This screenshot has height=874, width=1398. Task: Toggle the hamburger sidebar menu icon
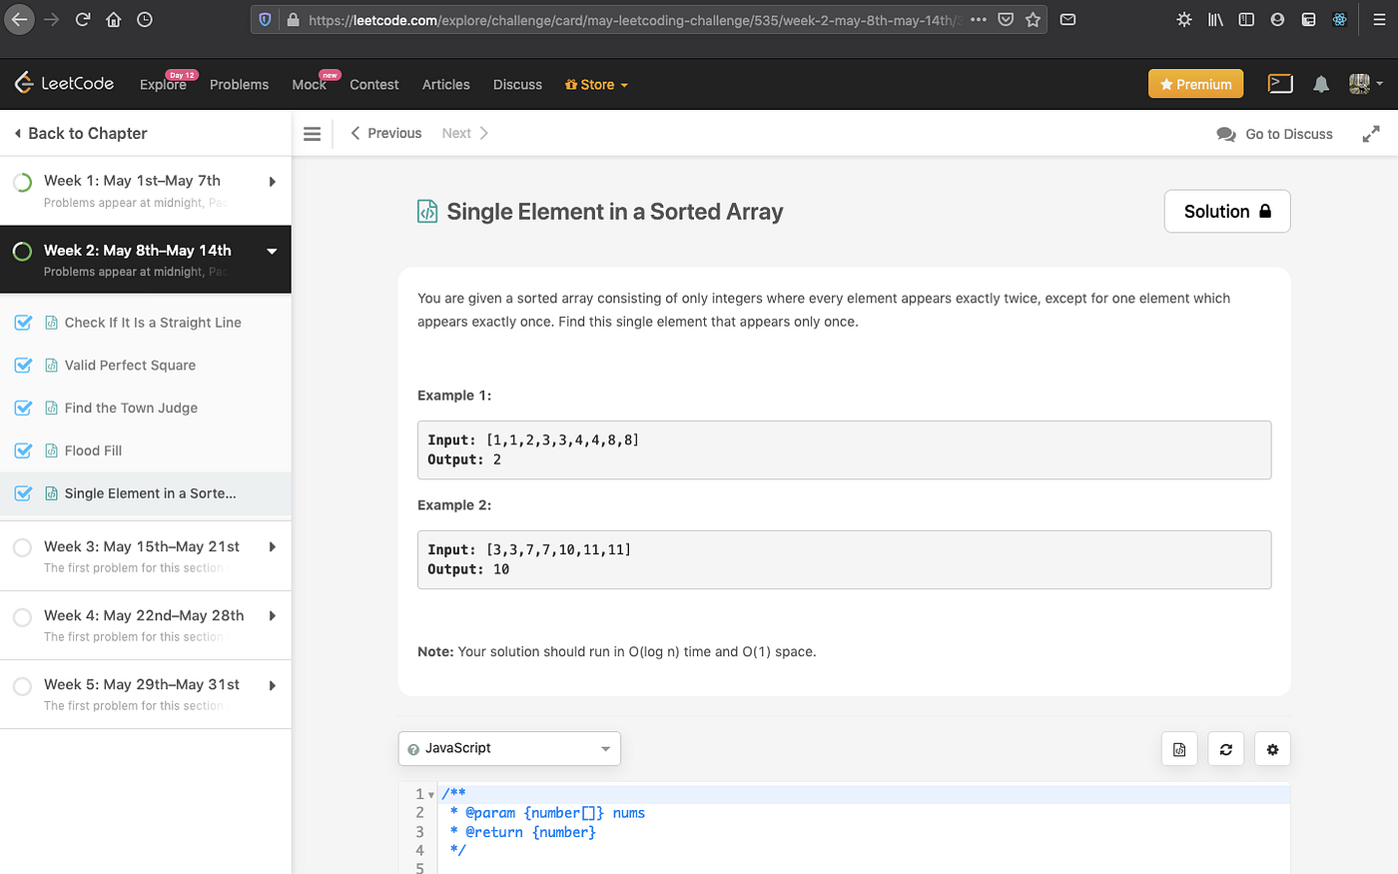(x=313, y=134)
